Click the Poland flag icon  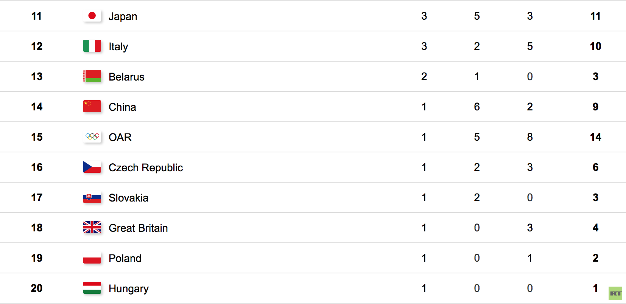tap(92, 258)
